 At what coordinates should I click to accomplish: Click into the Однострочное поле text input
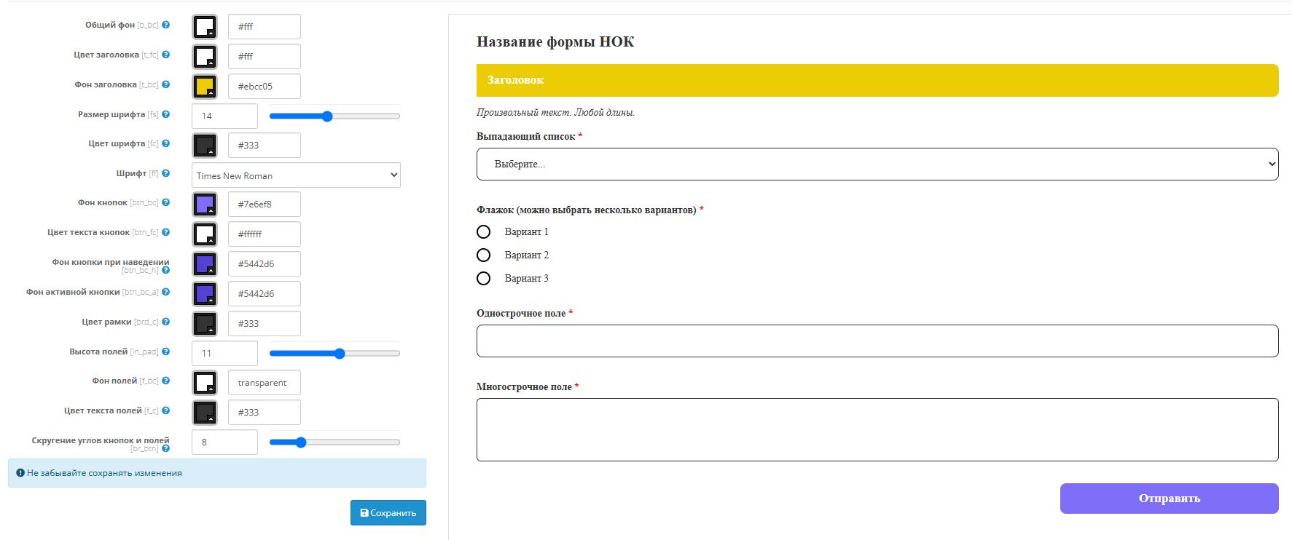pos(877,341)
